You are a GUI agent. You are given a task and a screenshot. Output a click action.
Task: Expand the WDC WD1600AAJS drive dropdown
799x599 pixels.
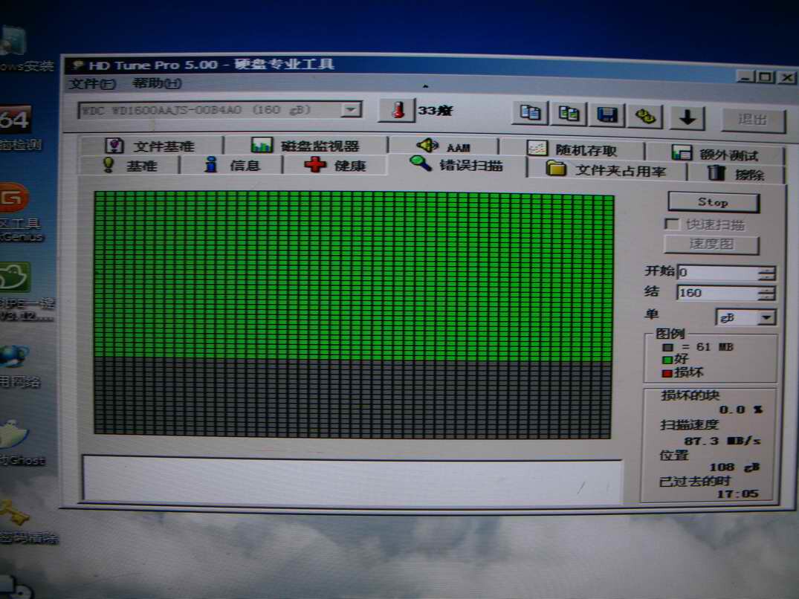tap(351, 109)
